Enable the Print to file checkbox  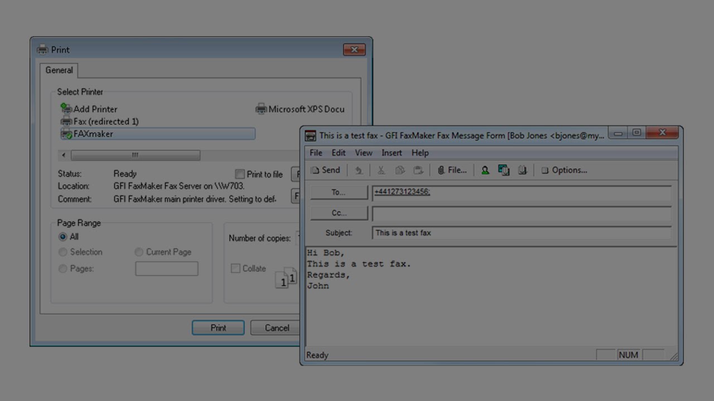240,174
